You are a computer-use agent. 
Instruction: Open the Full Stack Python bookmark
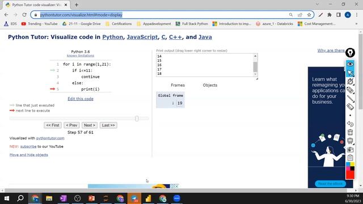coord(192,24)
